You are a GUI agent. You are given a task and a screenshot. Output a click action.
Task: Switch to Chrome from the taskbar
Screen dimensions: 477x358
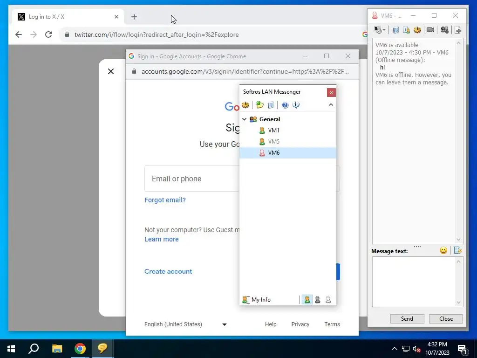click(x=80, y=349)
